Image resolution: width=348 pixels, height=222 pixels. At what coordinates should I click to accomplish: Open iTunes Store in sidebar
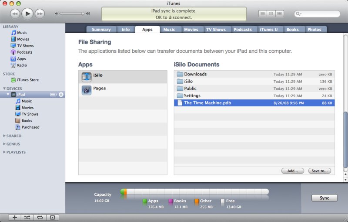[x=27, y=80]
